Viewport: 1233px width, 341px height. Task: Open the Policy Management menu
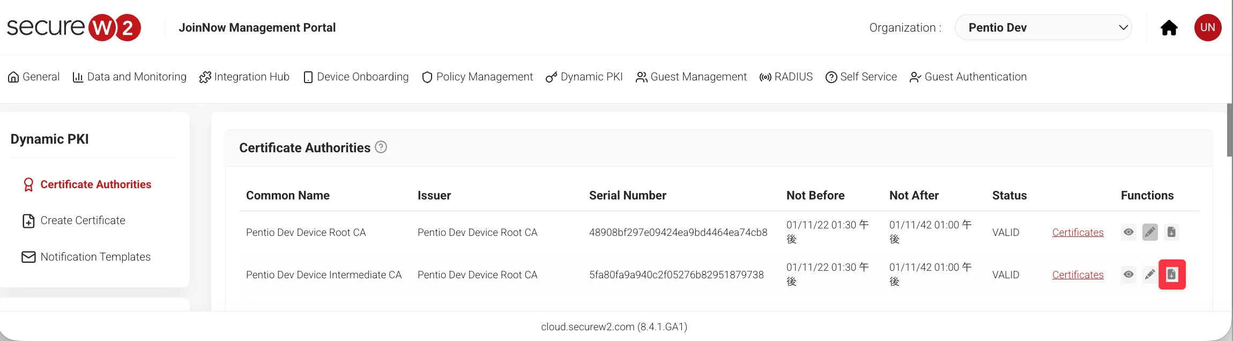coord(477,77)
